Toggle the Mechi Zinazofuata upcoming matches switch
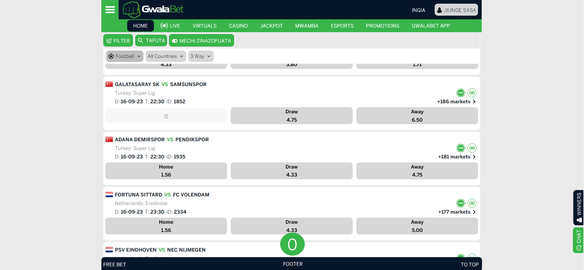The height and width of the screenshot is (270, 584). (x=202, y=40)
